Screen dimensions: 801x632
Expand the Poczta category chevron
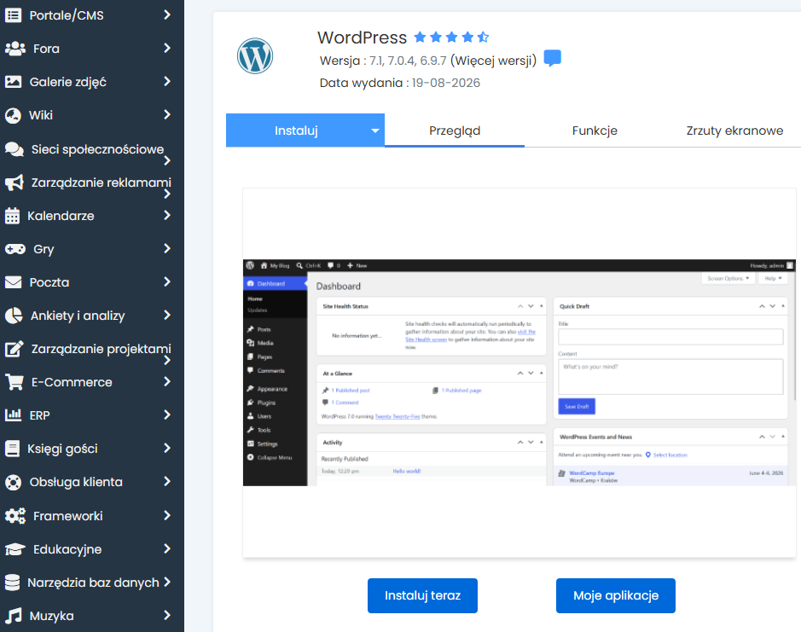point(167,281)
